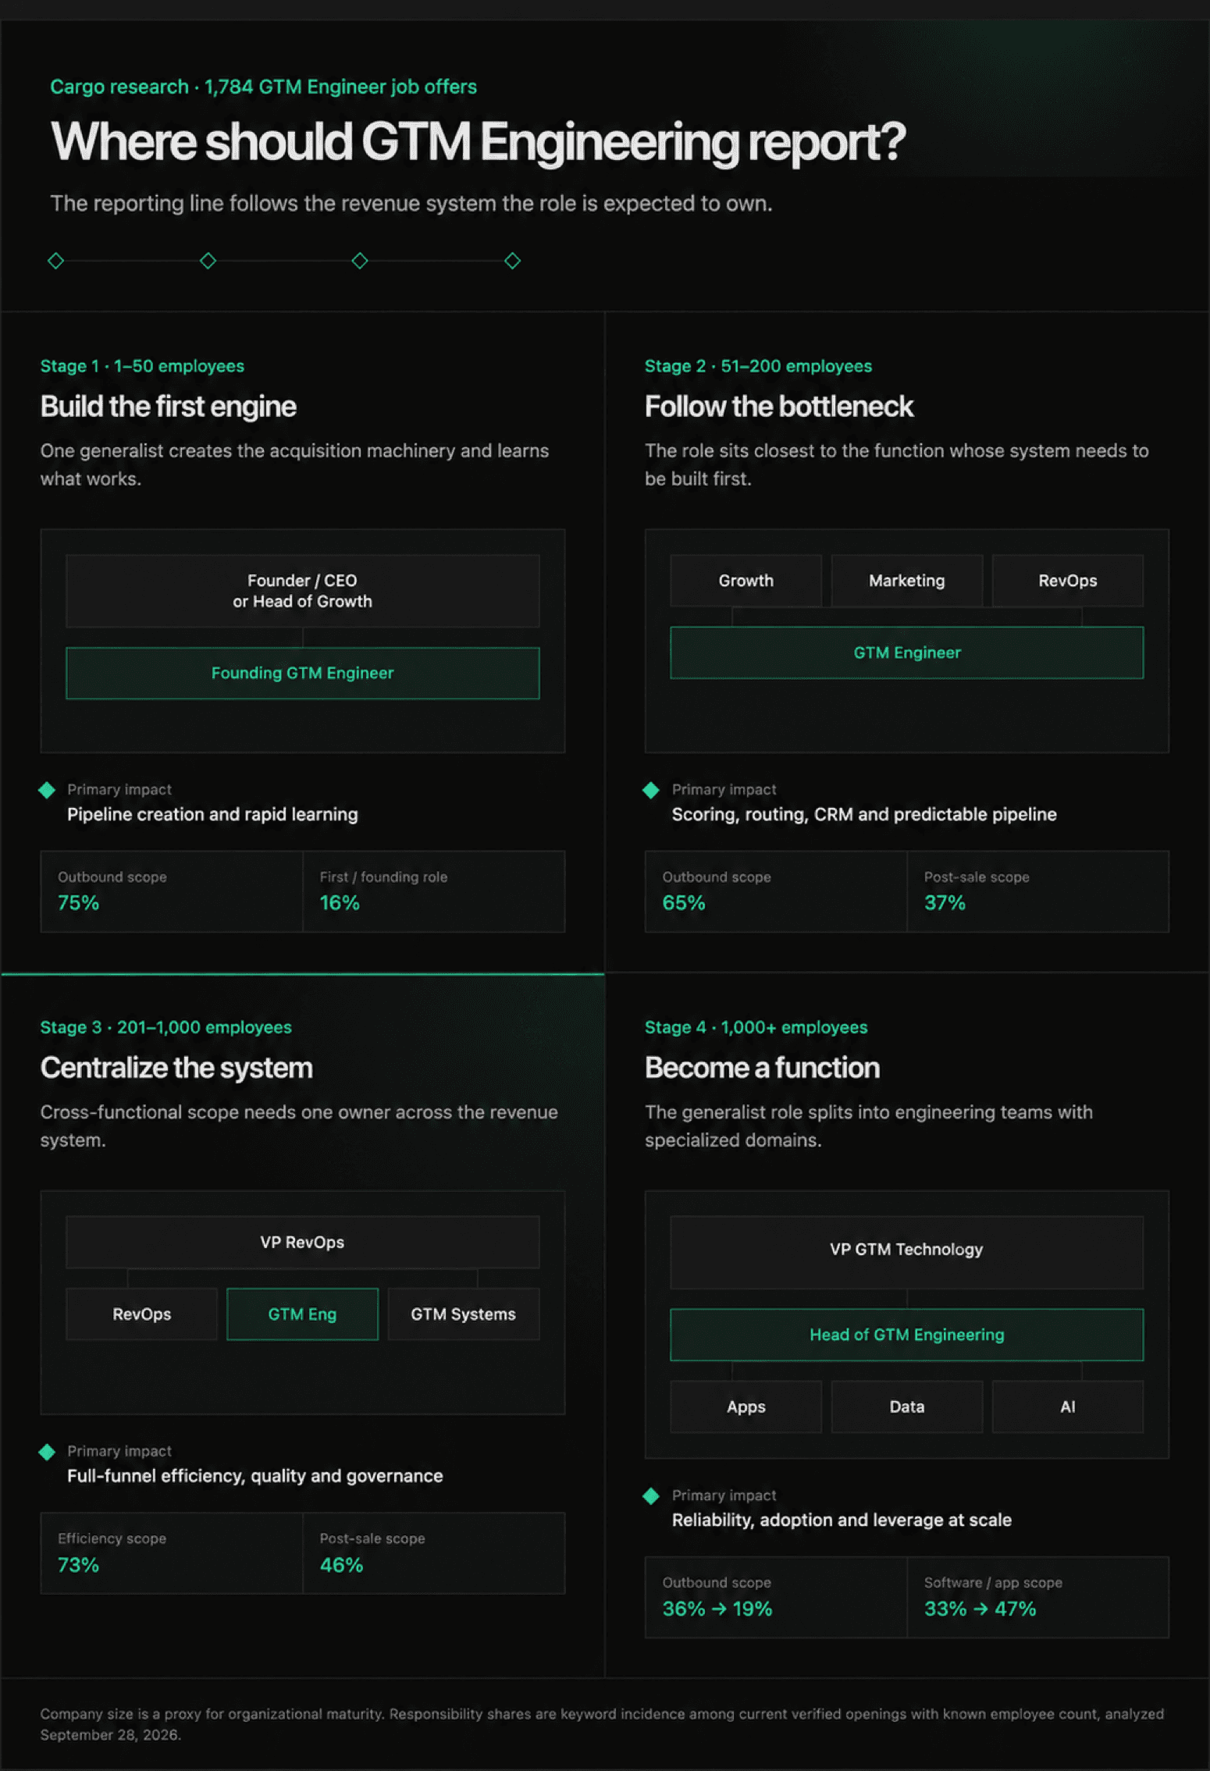The height and width of the screenshot is (1771, 1210).
Task: Click 'Full-funnel efficiency, quality and governance' text
Action: click(254, 1476)
